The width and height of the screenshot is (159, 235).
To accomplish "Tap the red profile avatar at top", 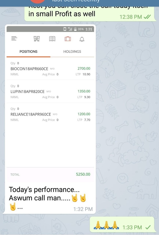I will tap(38, 1).
